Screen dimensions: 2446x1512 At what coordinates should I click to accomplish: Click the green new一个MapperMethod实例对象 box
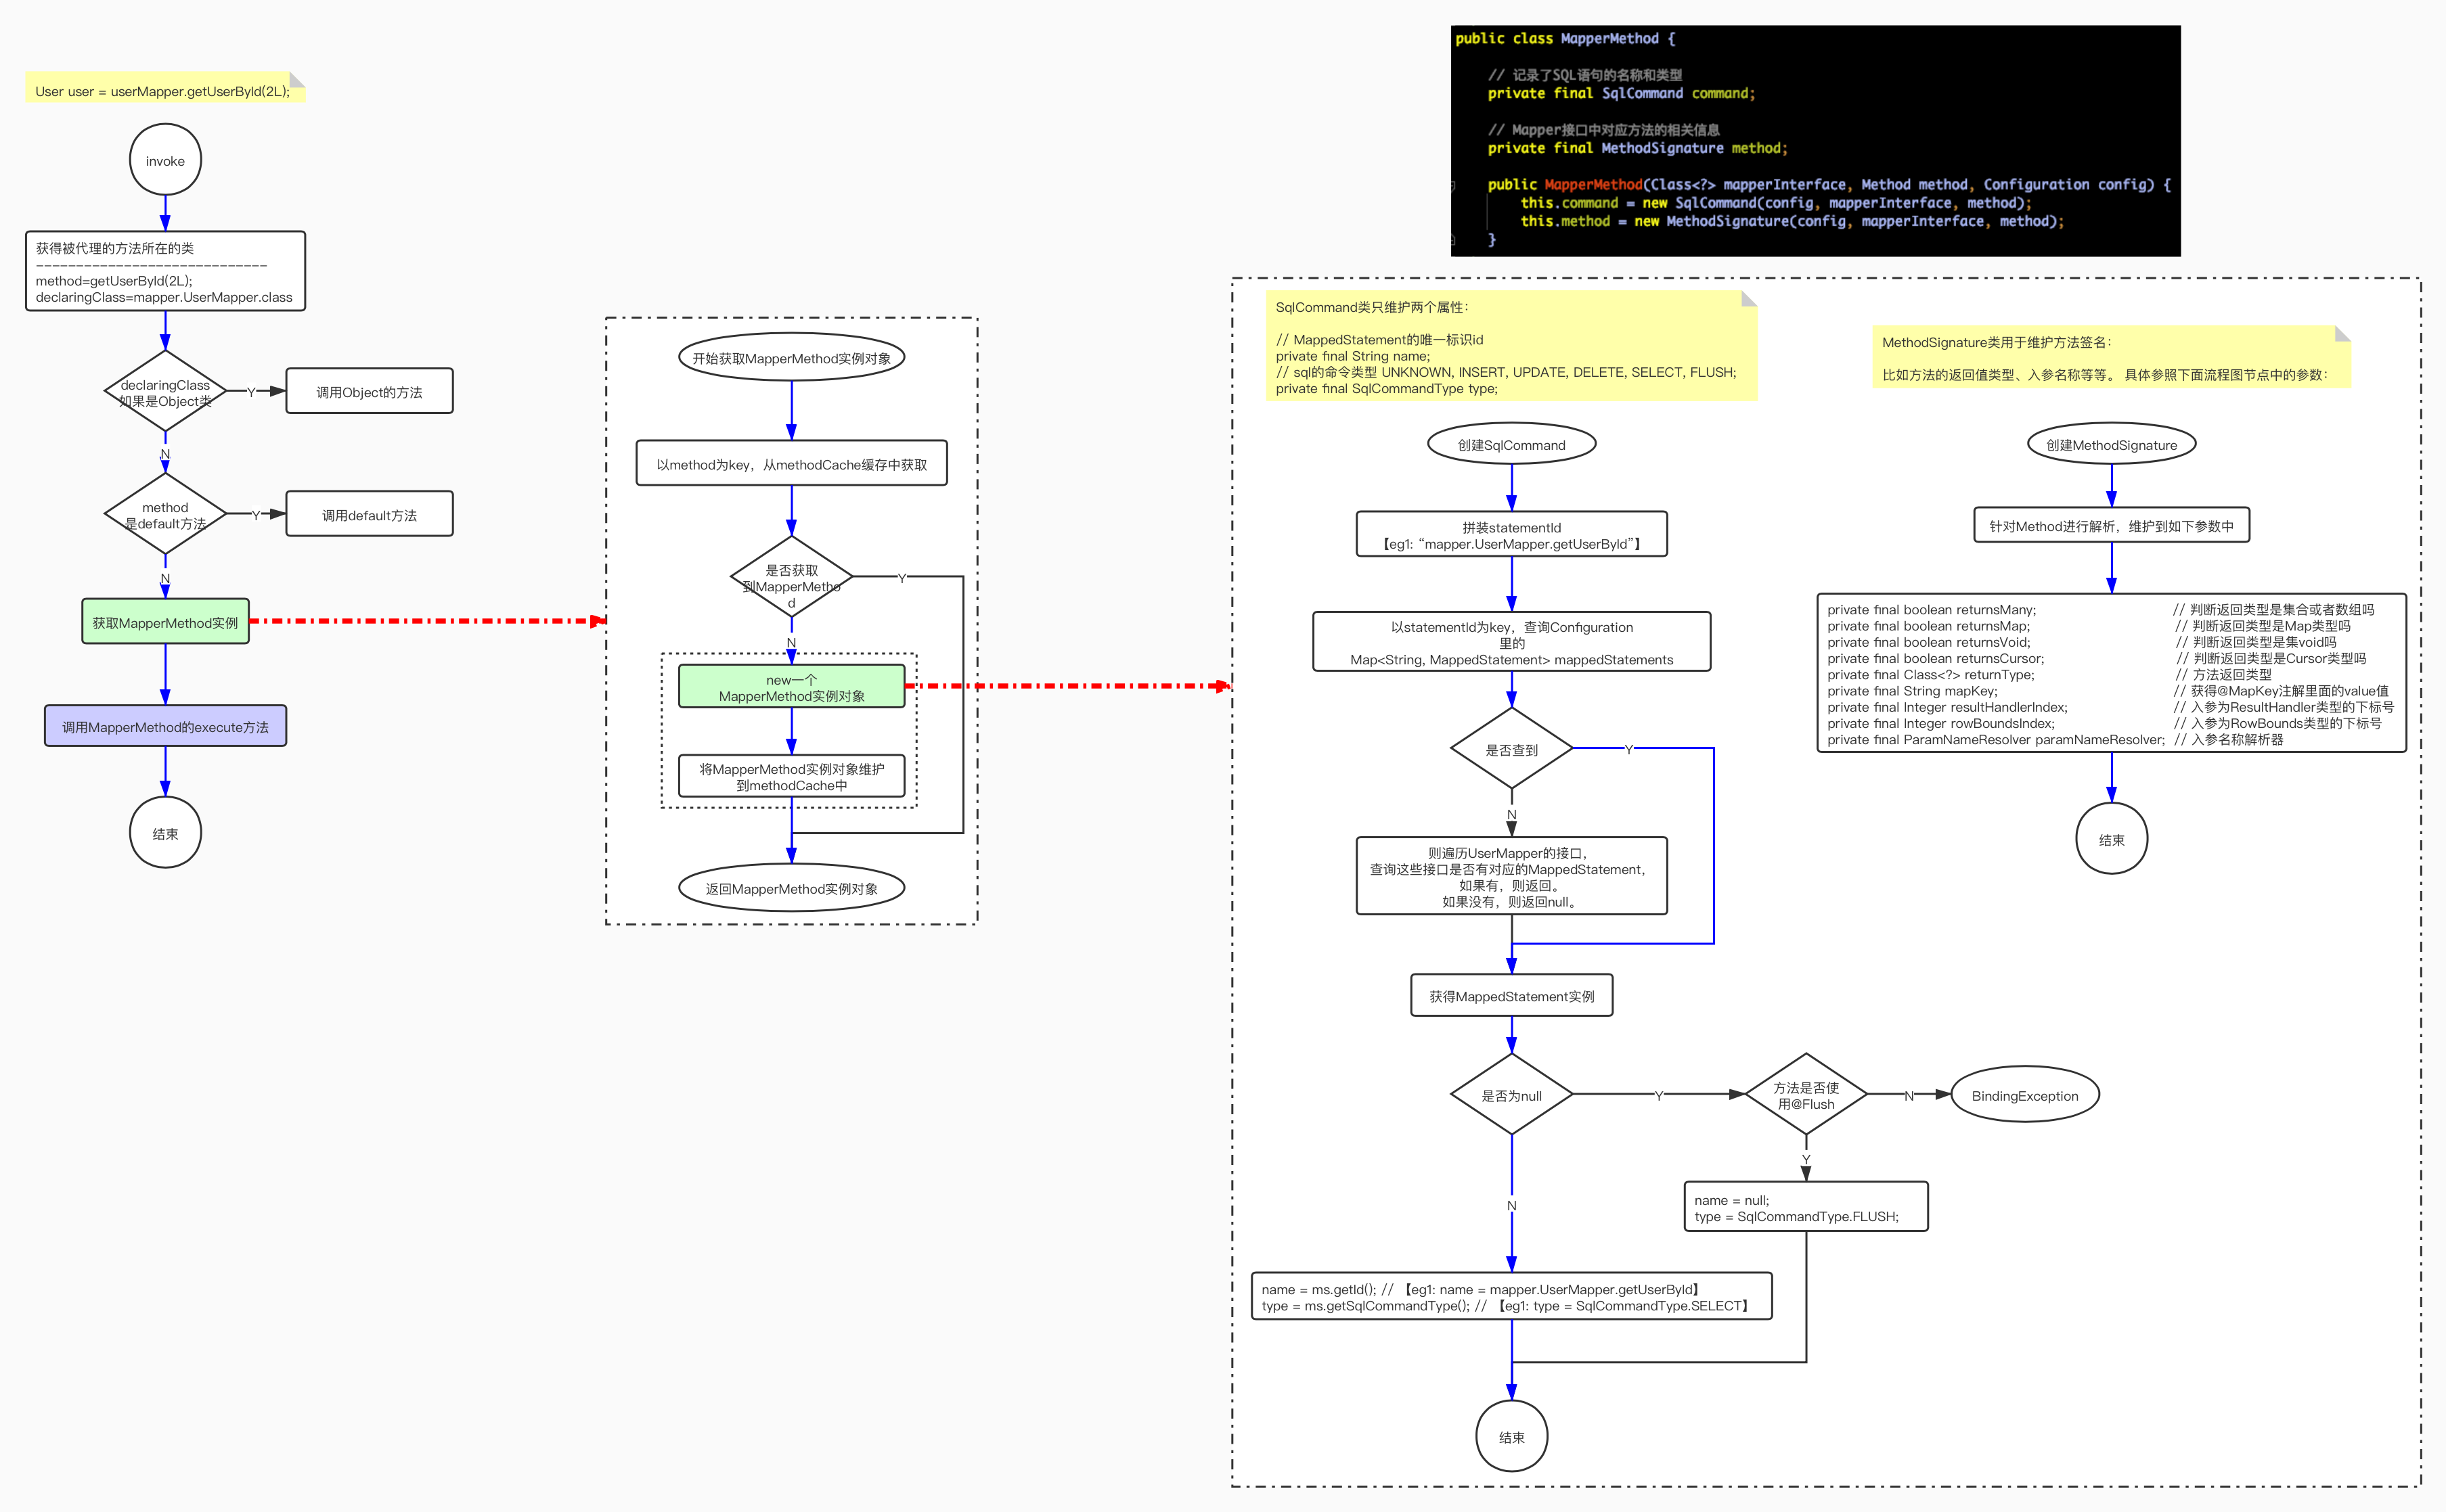coord(791,687)
